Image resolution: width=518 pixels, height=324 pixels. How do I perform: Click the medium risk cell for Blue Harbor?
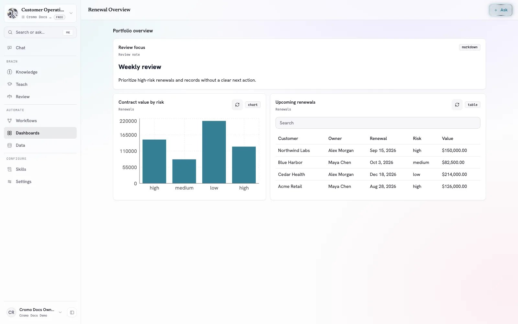421,162
